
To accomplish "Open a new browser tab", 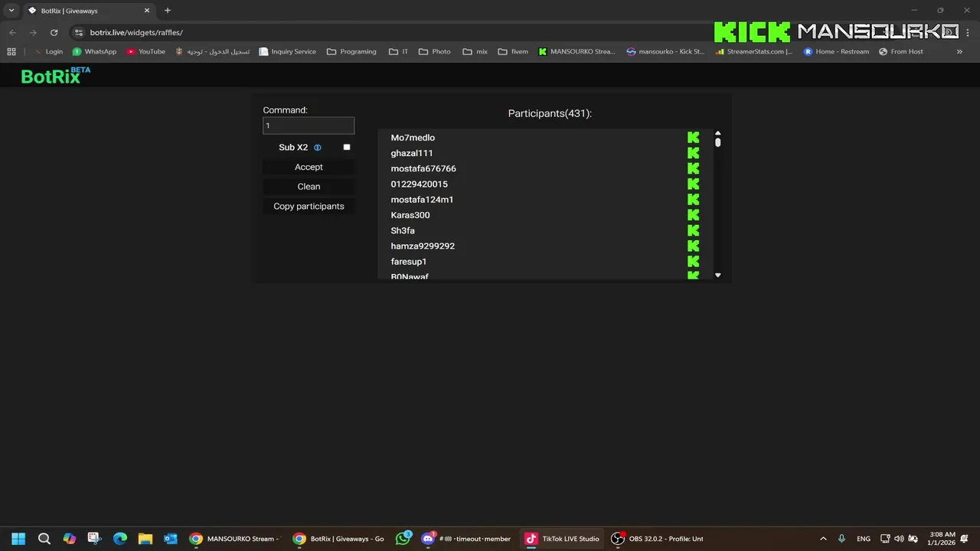I will tap(168, 11).
